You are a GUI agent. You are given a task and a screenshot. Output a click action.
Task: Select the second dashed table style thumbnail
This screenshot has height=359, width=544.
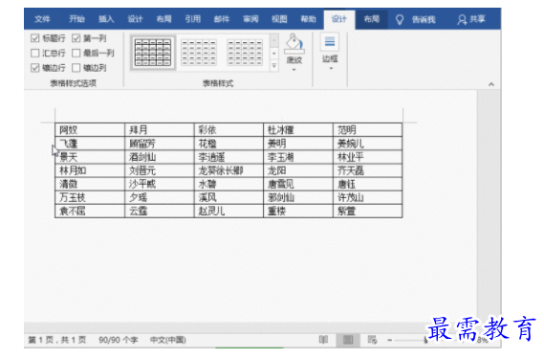point(199,53)
